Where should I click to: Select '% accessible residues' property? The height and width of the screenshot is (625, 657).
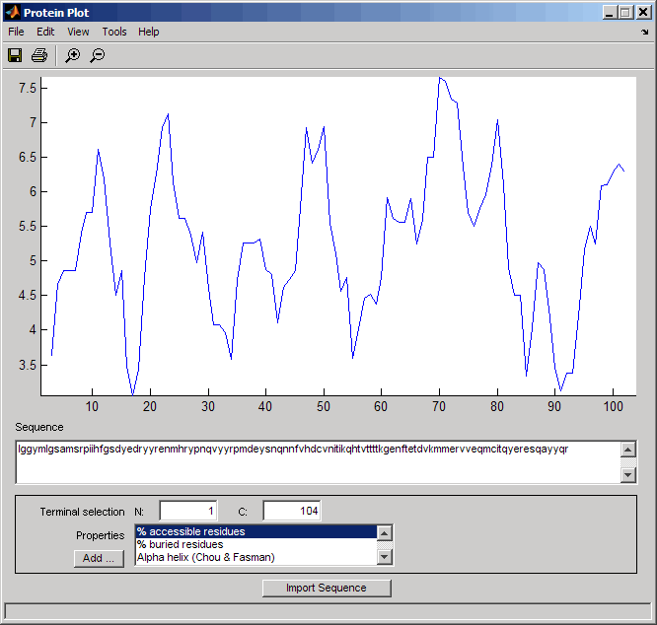[x=256, y=531]
